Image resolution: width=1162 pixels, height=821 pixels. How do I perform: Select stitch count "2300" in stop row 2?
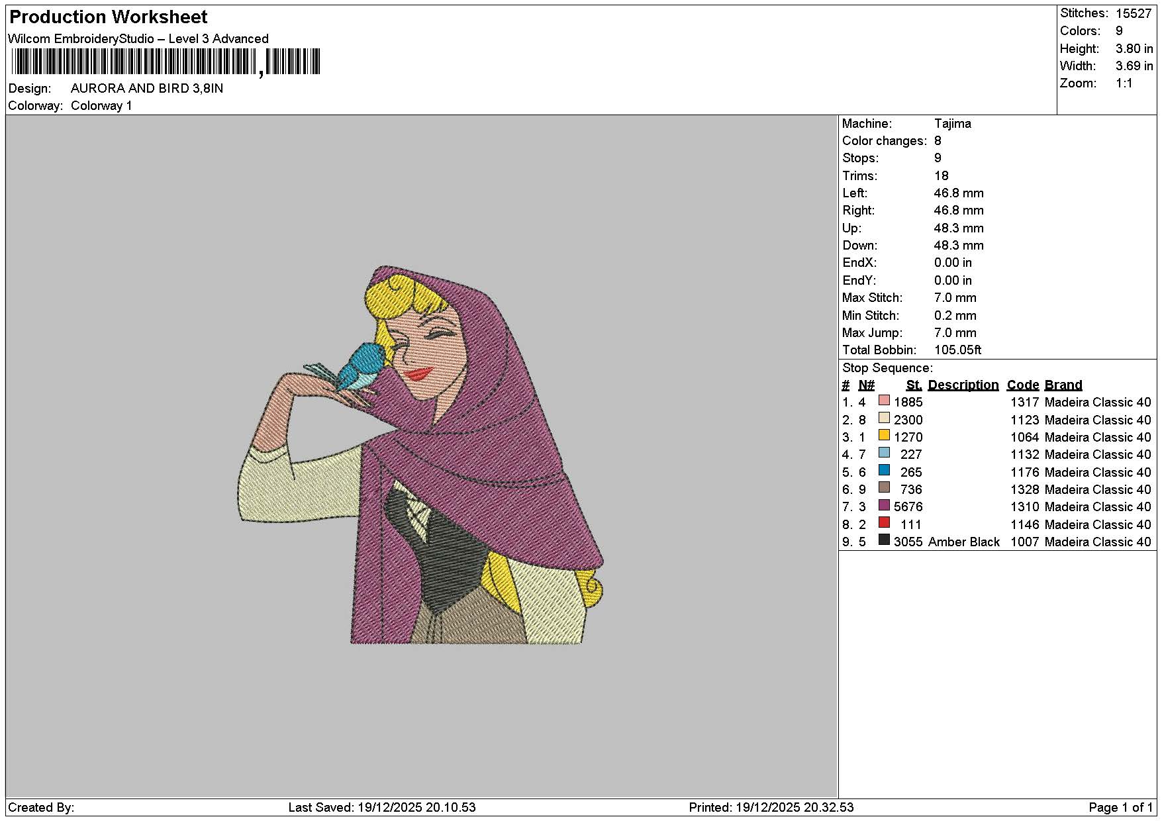(908, 420)
